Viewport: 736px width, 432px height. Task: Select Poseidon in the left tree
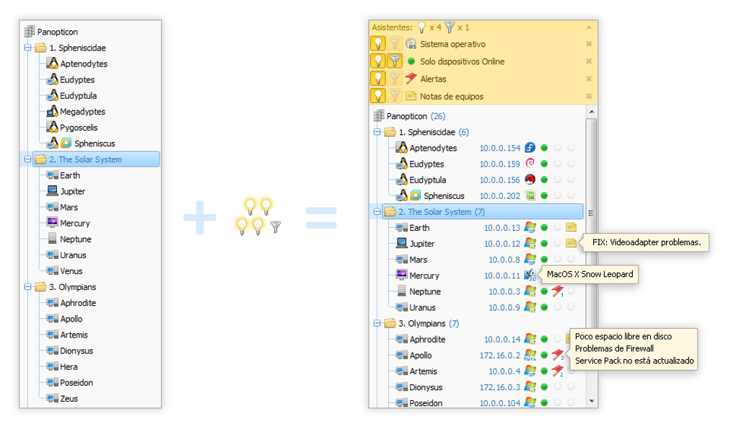coord(76,383)
